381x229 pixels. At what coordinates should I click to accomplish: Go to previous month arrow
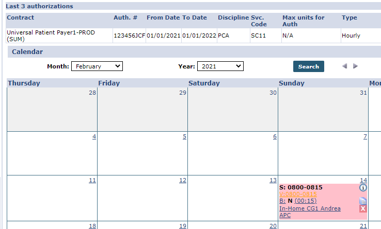click(344, 66)
